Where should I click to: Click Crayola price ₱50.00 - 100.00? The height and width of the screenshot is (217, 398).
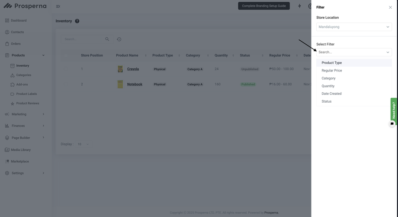(x=281, y=69)
